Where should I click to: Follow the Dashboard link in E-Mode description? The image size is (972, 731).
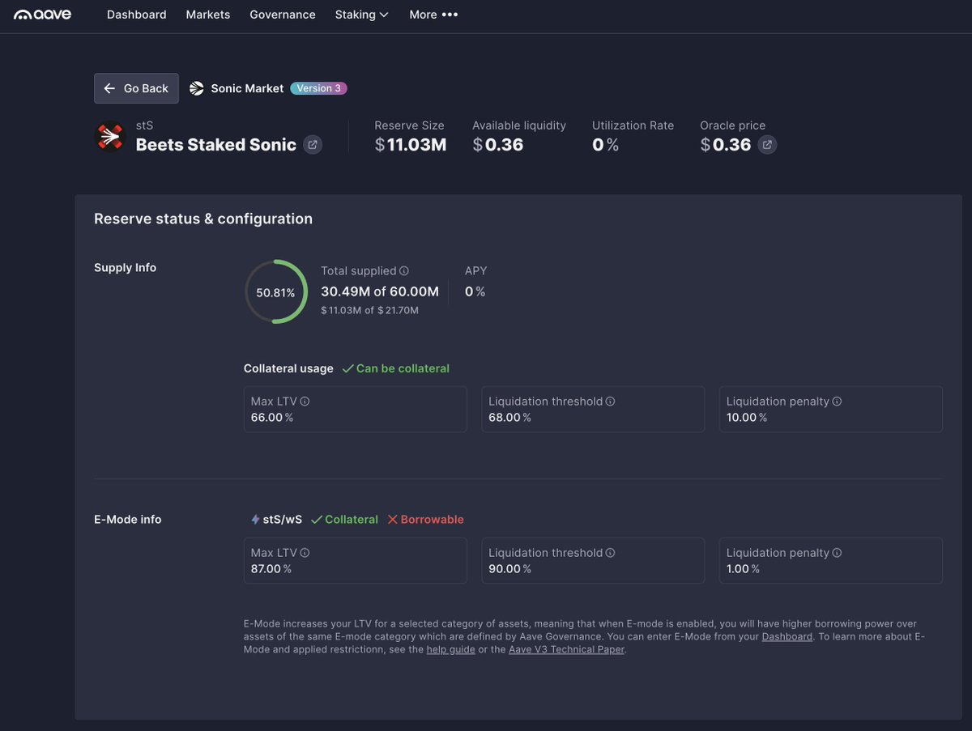(787, 636)
